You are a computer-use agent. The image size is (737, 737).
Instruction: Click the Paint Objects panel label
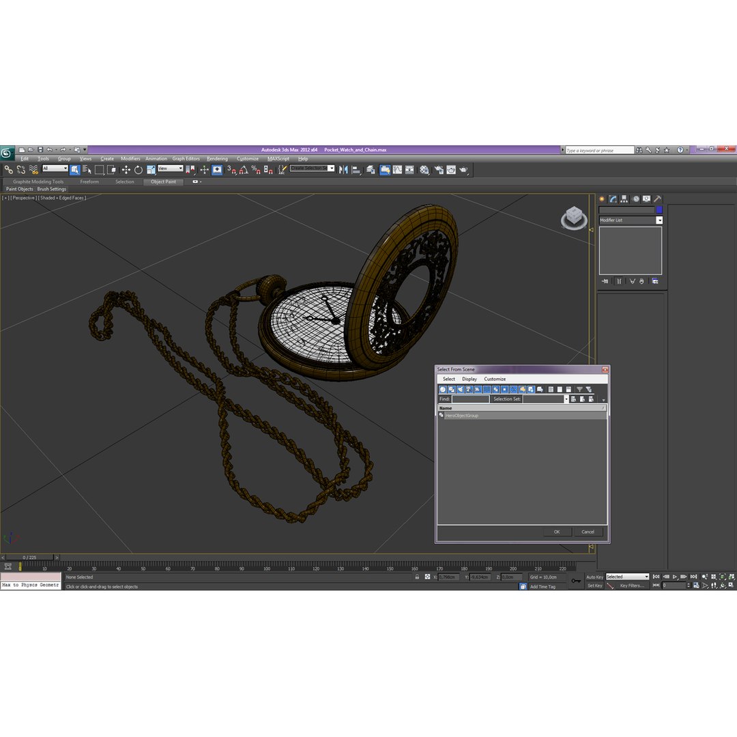coord(19,189)
